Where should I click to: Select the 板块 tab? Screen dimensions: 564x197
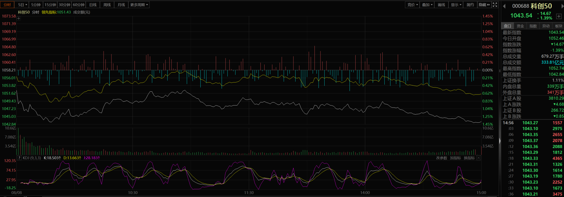click(559, 26)
